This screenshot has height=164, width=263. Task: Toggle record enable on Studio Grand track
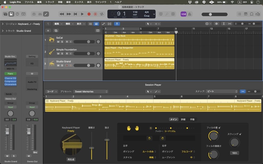[67, 65]
